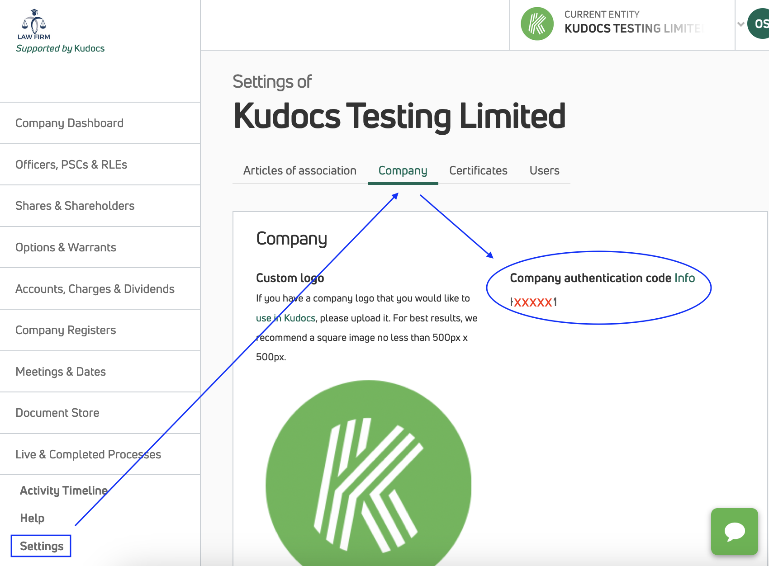The image size is (769, 566).
Task: Click Info link beside authentication code
Action: [x=684, y=278]
